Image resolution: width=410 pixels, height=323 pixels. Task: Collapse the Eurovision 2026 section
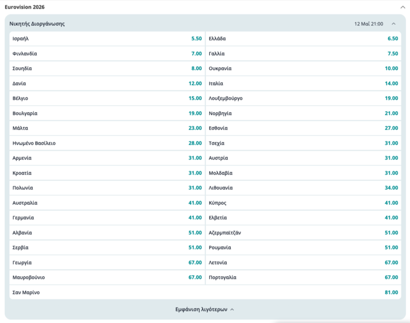(402, 7)
